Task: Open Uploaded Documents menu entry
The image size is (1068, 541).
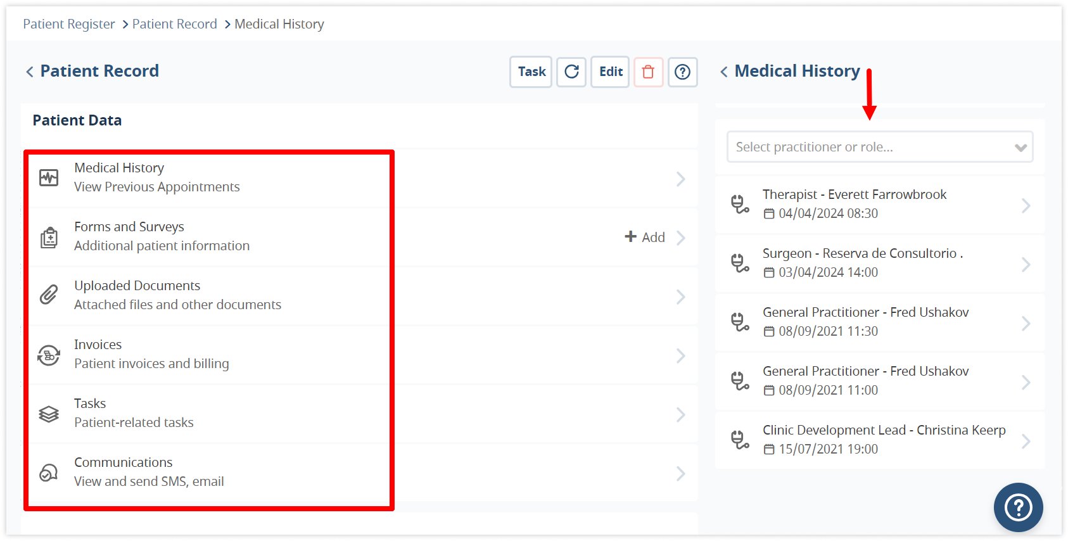Action: 360,296
